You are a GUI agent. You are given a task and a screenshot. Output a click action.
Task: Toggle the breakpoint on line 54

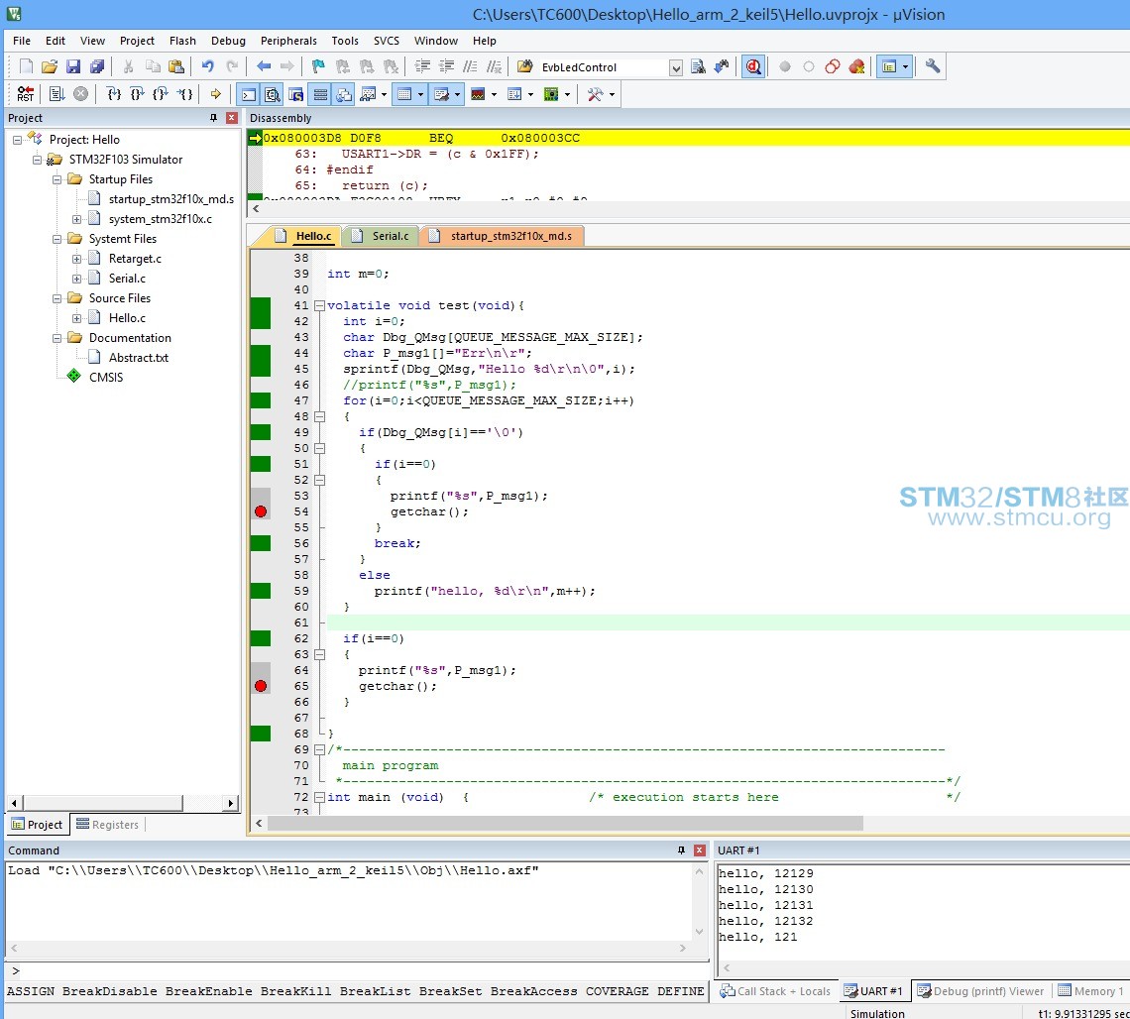261,511
